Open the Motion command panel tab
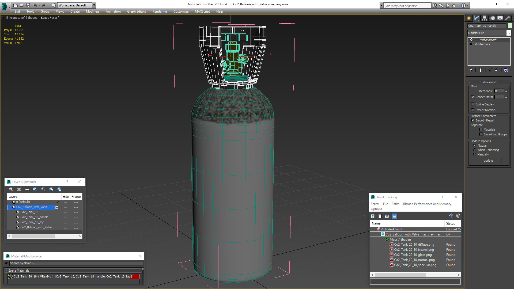The height and width of the screenshot is (289, 514). 493,18
